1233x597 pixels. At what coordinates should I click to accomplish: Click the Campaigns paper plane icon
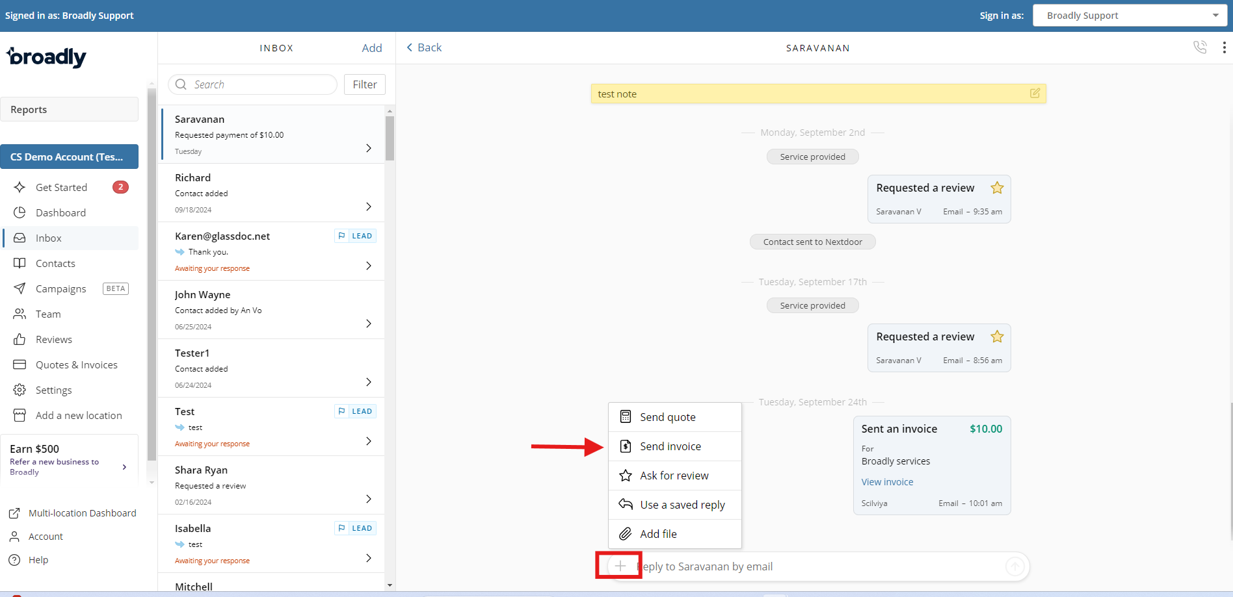pyautogui.click(x=20, y=288)
